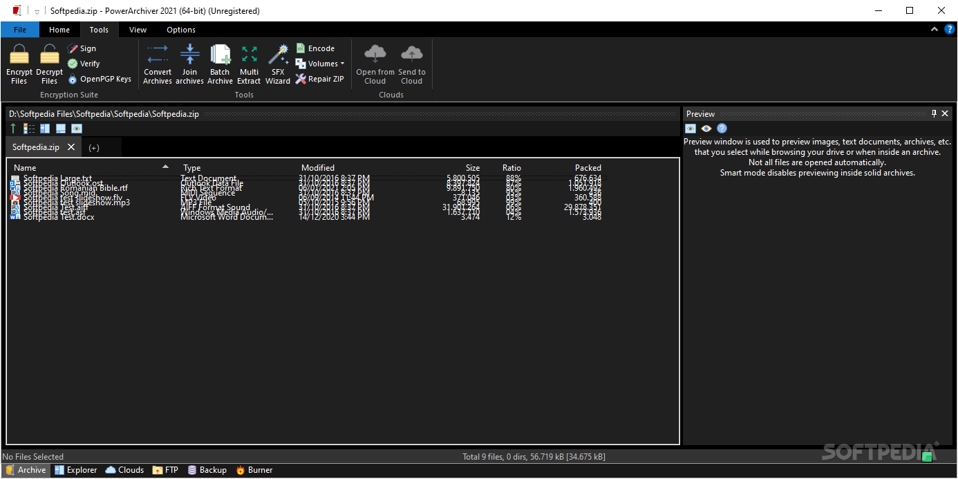Switch to the Home ribbon tab
Viewport: 958px width, 479px height.
tap(59, 30)
